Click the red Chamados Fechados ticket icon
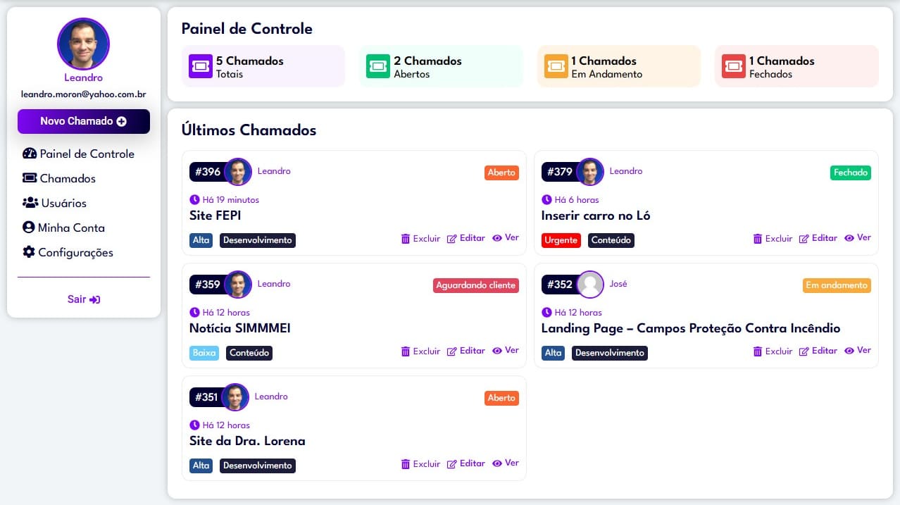 [734, 66]
